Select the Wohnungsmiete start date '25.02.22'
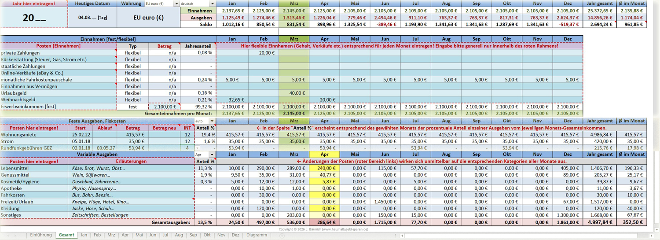 point(82,135)
